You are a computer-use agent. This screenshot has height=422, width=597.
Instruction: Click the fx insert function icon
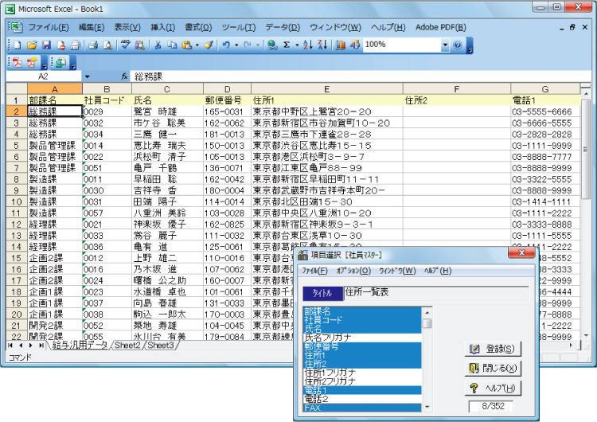(124, 76)
